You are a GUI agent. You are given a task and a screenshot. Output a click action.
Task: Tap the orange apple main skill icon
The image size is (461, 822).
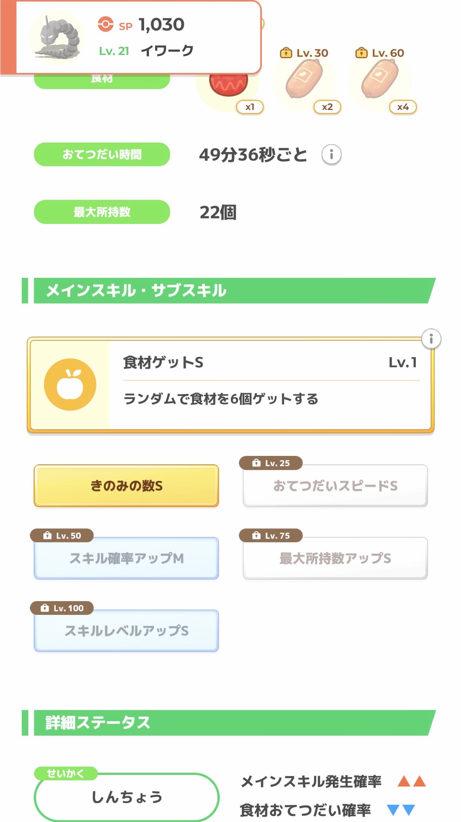[70, 384]
